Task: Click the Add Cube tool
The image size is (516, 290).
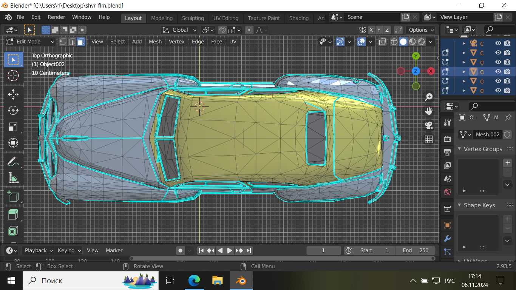Action: (13, 196)
